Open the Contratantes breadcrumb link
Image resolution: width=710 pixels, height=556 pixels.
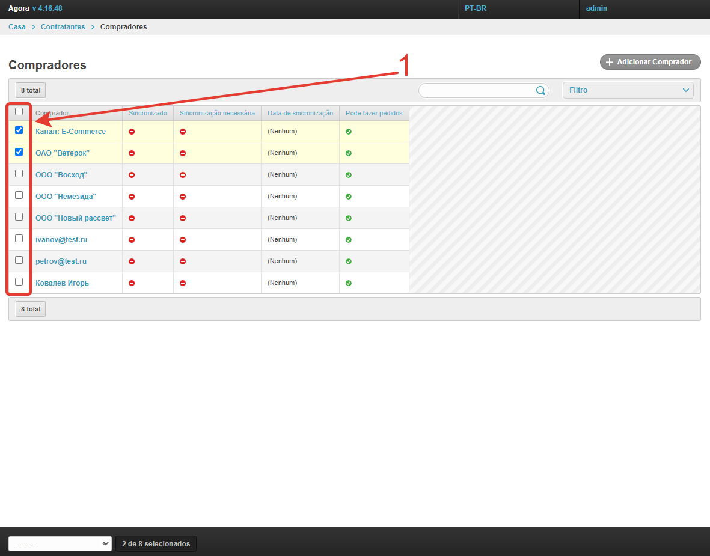pos(63,27)
